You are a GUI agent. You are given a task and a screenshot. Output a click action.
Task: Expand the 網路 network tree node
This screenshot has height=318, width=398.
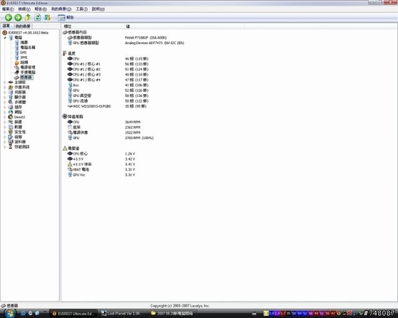[x=4, y=112]
